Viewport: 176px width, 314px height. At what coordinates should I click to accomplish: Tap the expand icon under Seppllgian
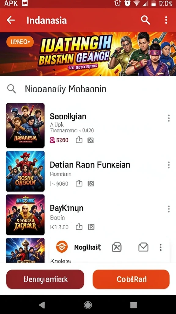click(90, 140)
